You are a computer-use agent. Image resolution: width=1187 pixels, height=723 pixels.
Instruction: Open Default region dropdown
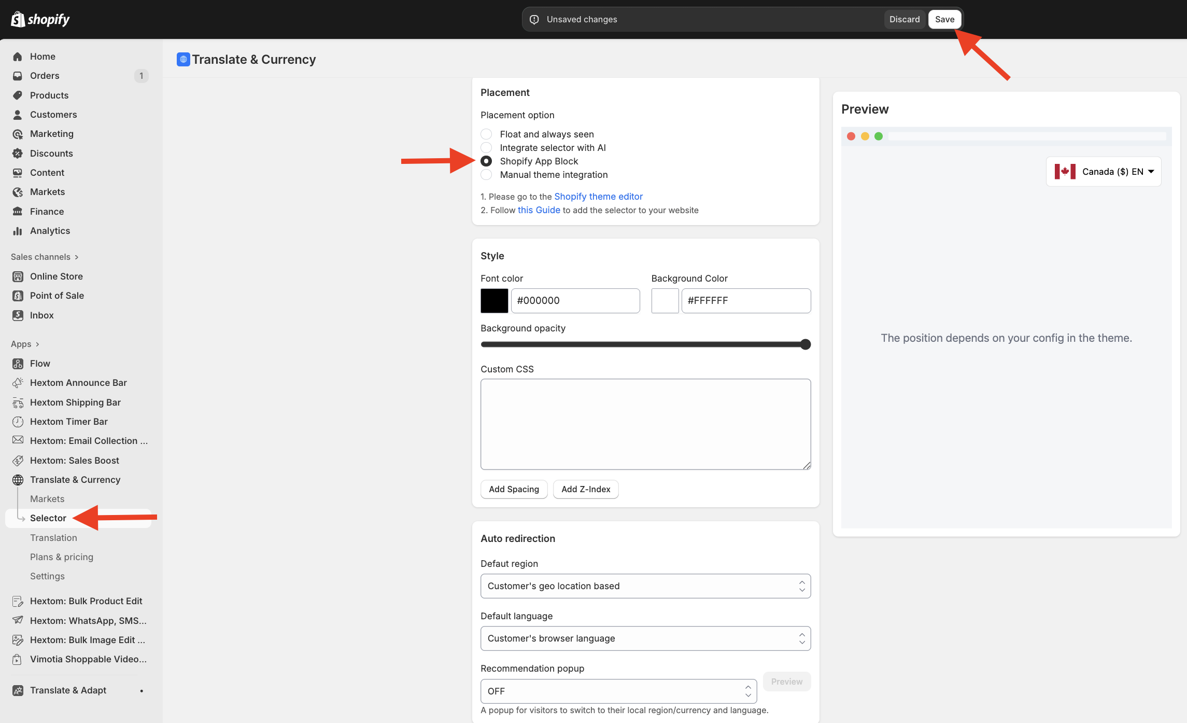(x=645, y=586)
